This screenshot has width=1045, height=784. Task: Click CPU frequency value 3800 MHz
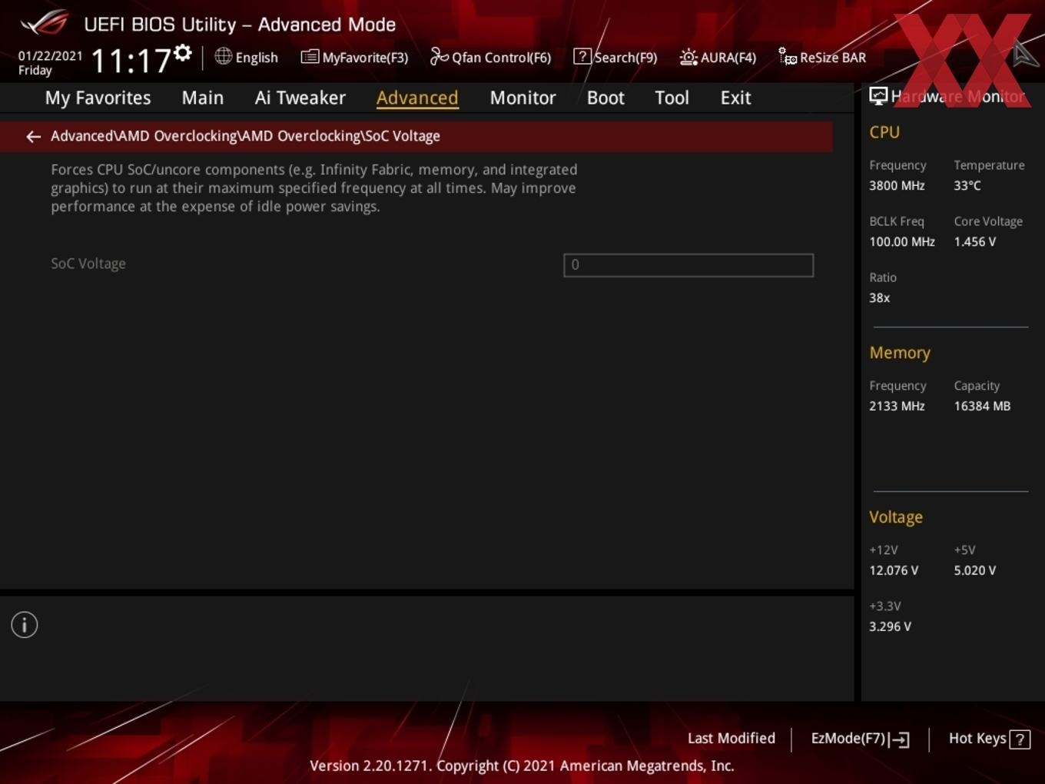897,186
